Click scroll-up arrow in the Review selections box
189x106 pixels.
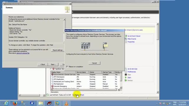coord(64,19)
